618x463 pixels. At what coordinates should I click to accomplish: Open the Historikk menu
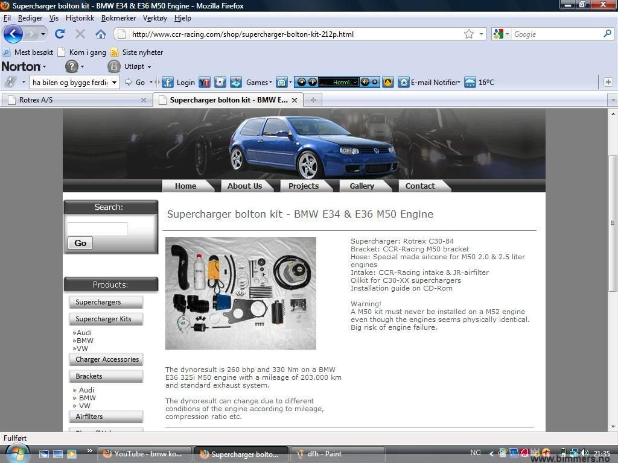[x=80, y=18]
